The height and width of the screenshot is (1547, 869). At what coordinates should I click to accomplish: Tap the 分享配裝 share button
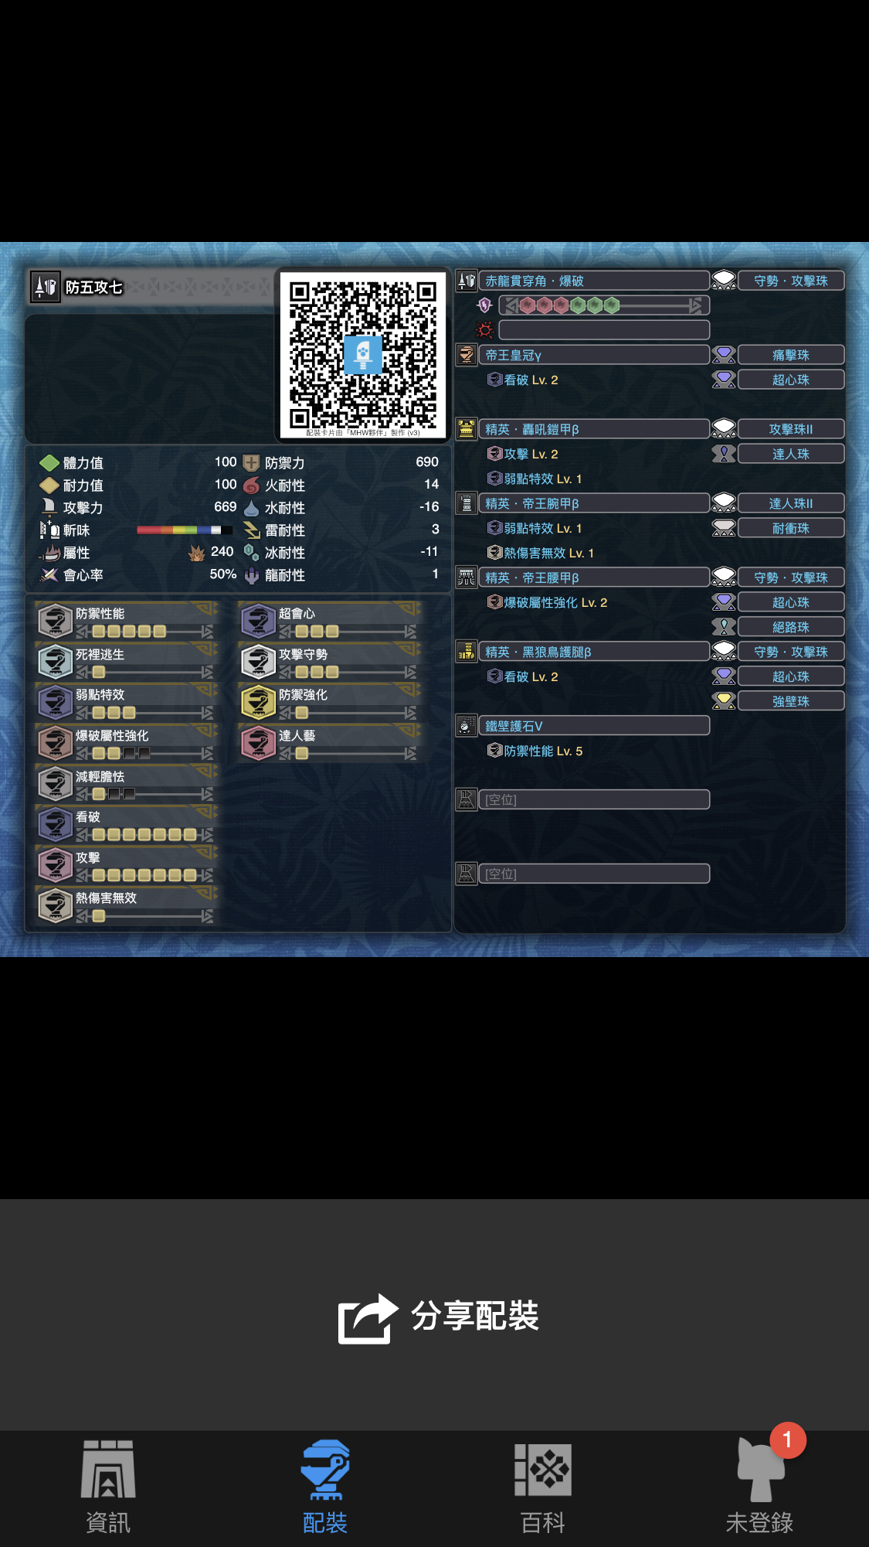(x=438, y=1316)
